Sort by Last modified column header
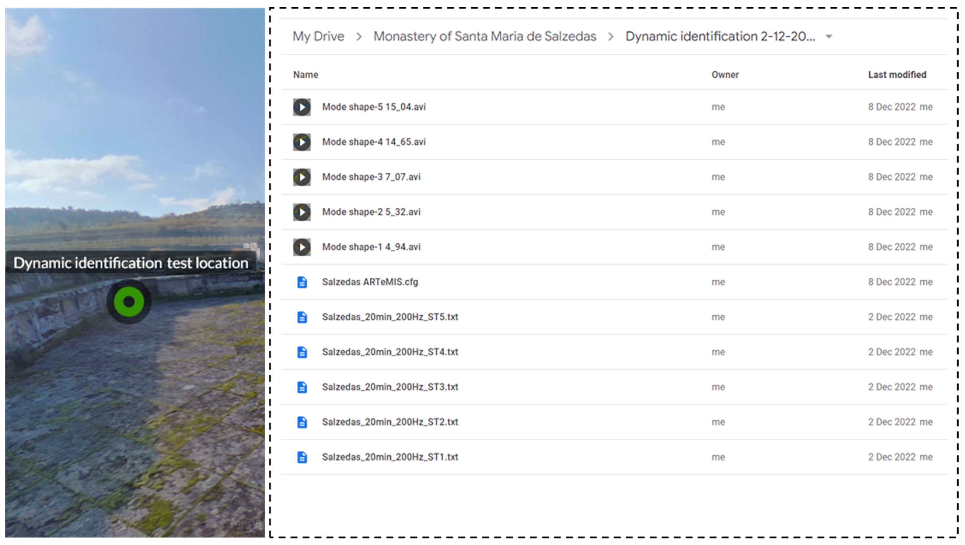The image size is (965, 545). coord(897,75)
